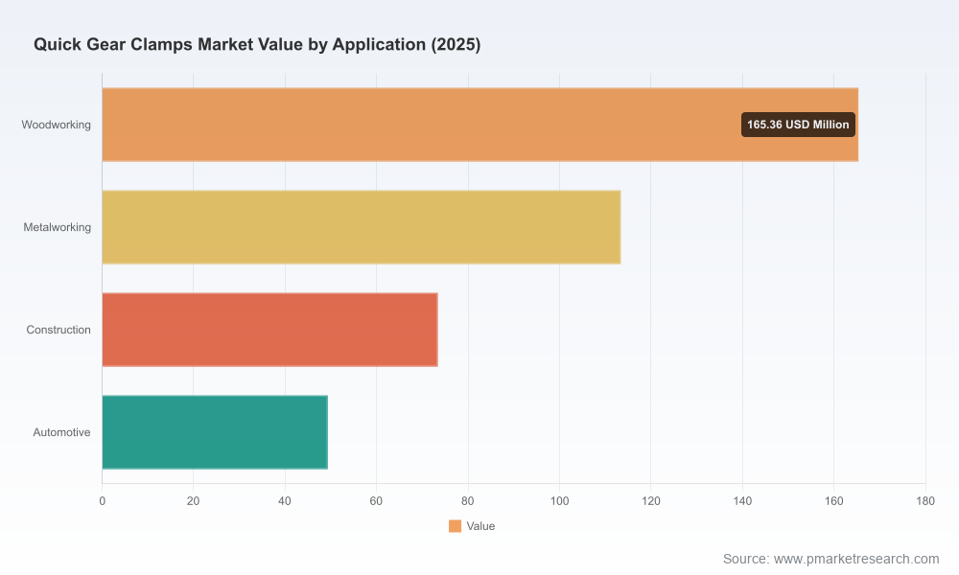Screen dimensions: 959x575
Task: Click the Automotive teal bar
Action: tap(215, 432)
